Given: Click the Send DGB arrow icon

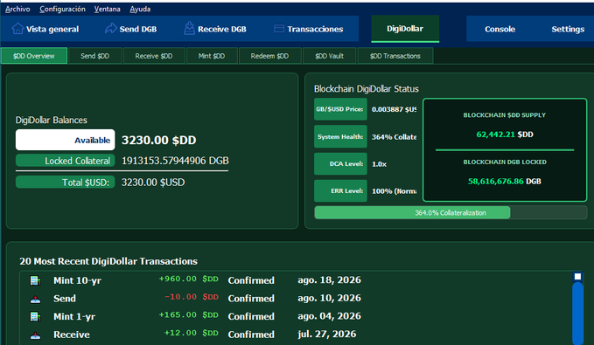Looking at the screenshot, I should coord(110,28).
